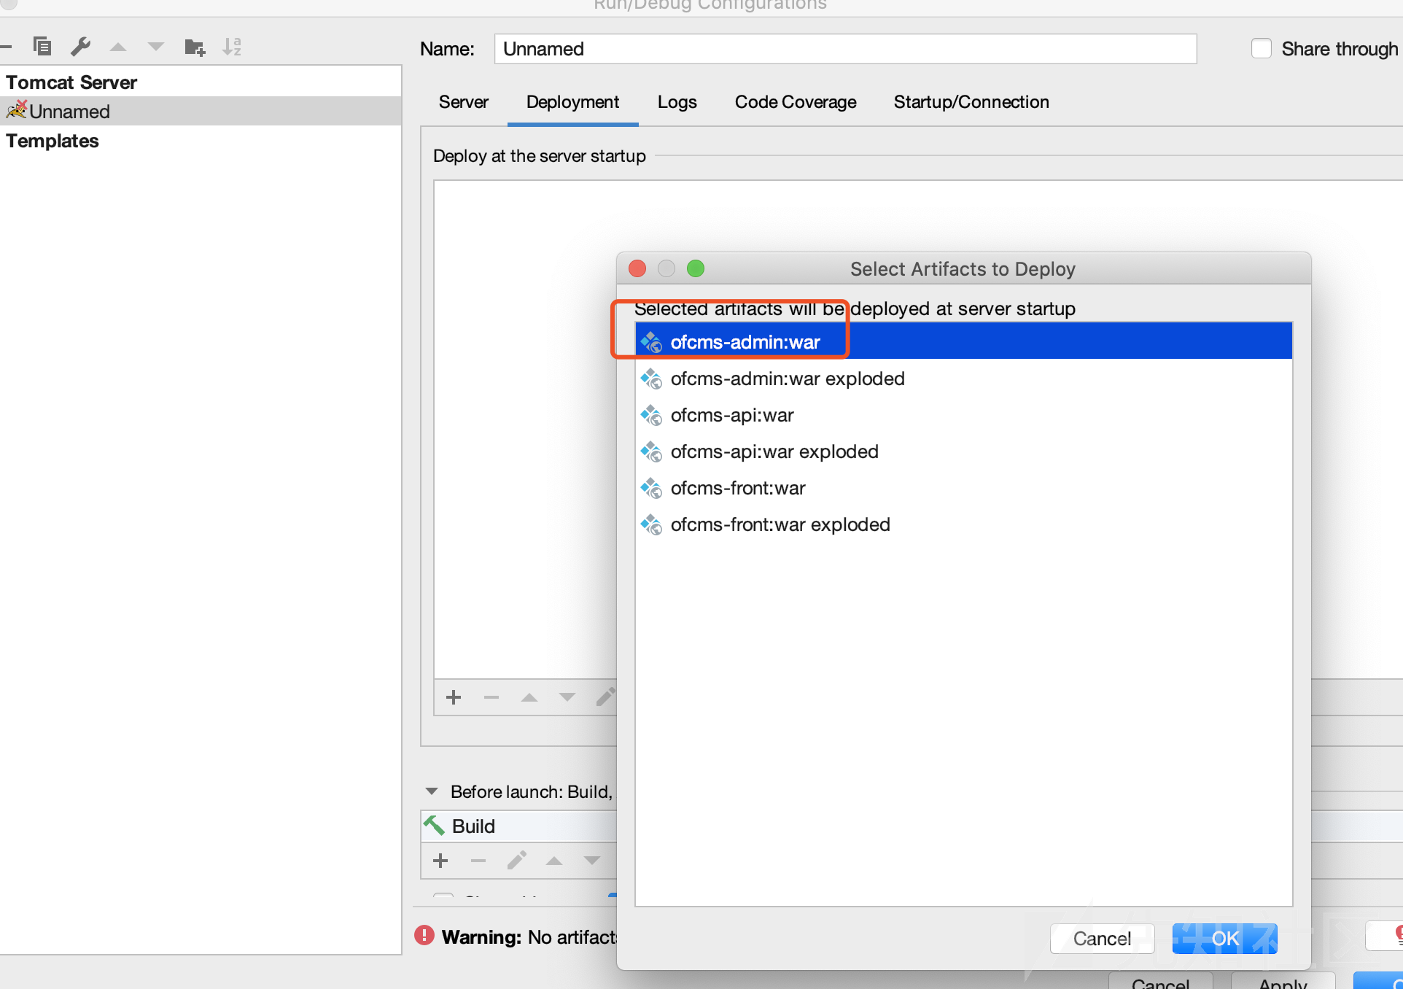This screenshot has height=989, width=1403.
Task: Click Cancel in Run/Debug Configurations window
Action: coord(1161,982)
